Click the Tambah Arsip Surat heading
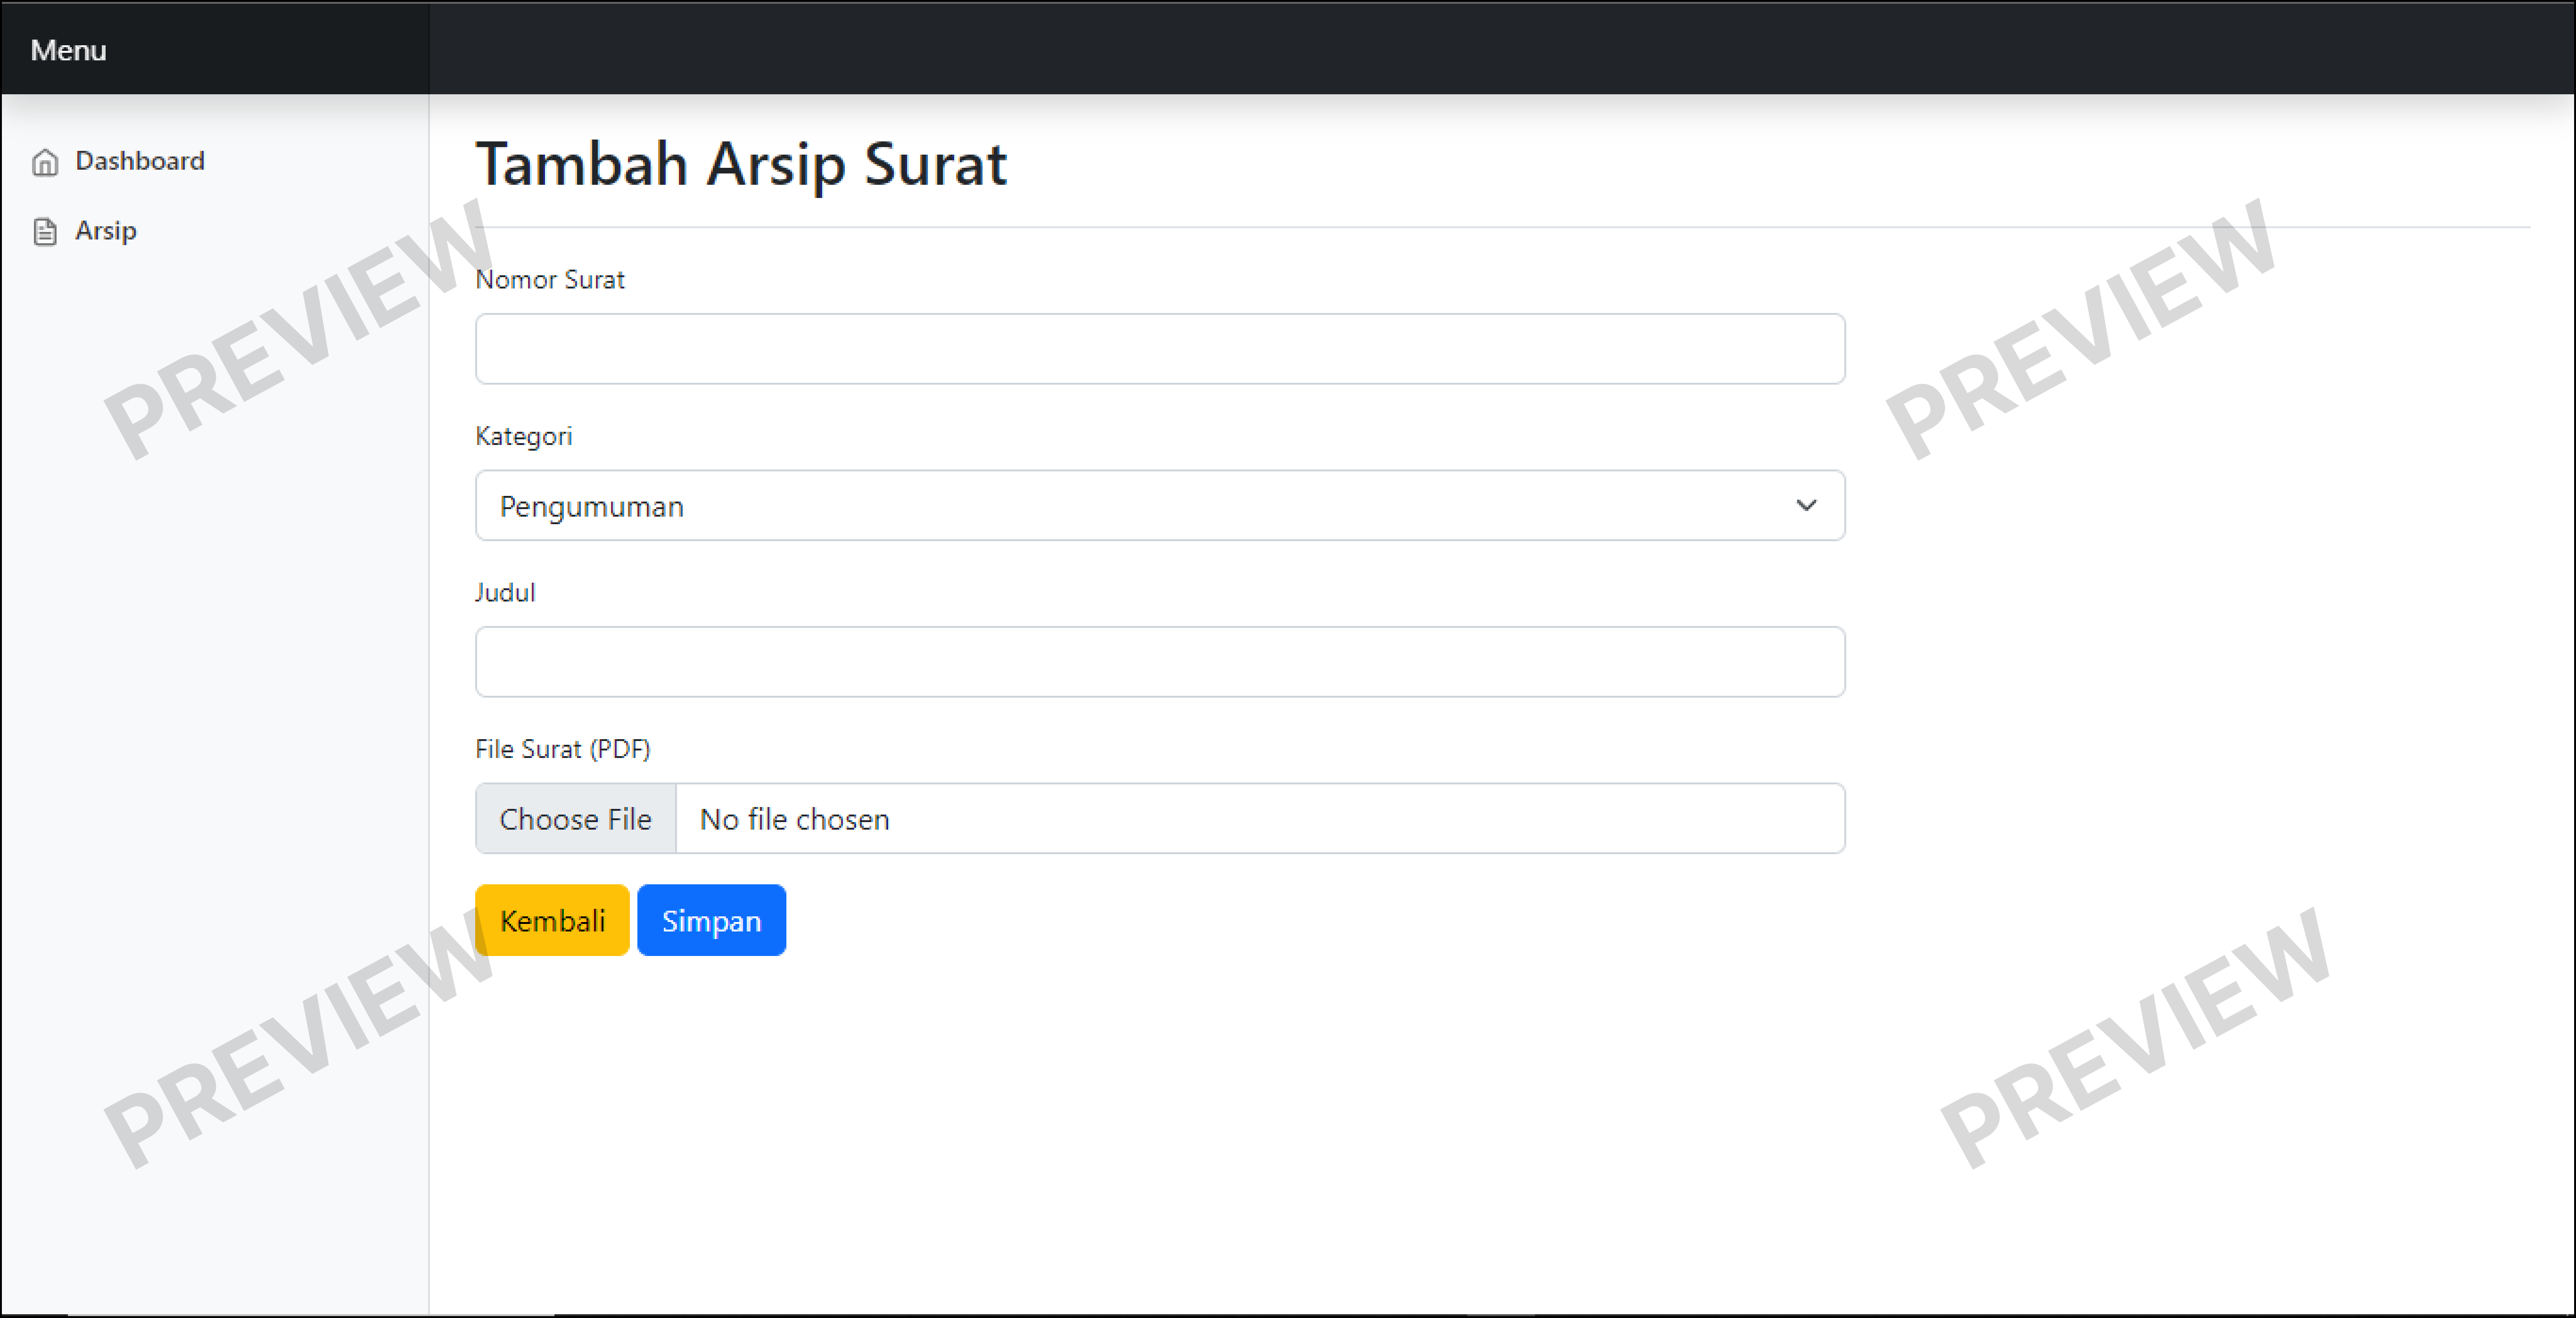The height and width of the screenshot is (1318, 2576). [x=741, y=163]
